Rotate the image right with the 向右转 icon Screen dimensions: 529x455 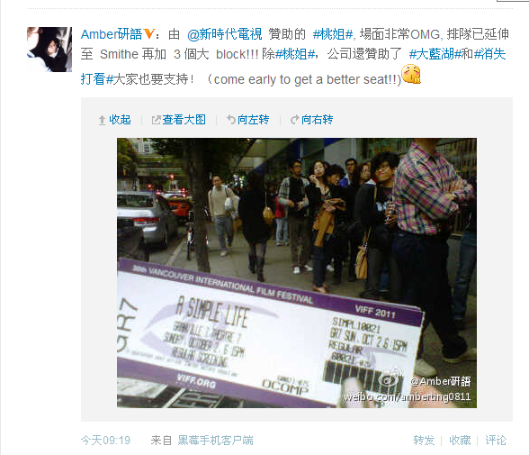[x=294, y=120]
